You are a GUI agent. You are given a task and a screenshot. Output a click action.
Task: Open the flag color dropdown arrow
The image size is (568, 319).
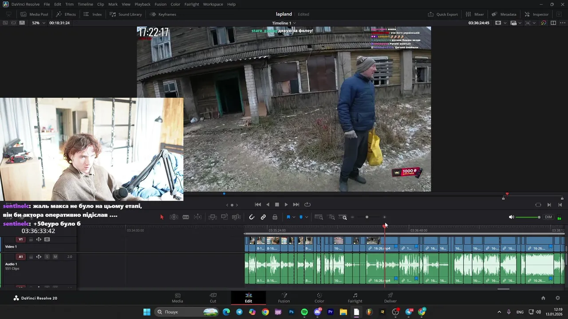(x=294, y=217)
